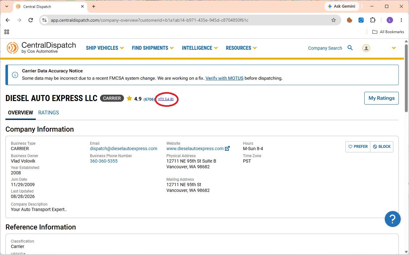Select the DIESEL AUTO EXPRESS LLC title

click(x=51, y=98)
